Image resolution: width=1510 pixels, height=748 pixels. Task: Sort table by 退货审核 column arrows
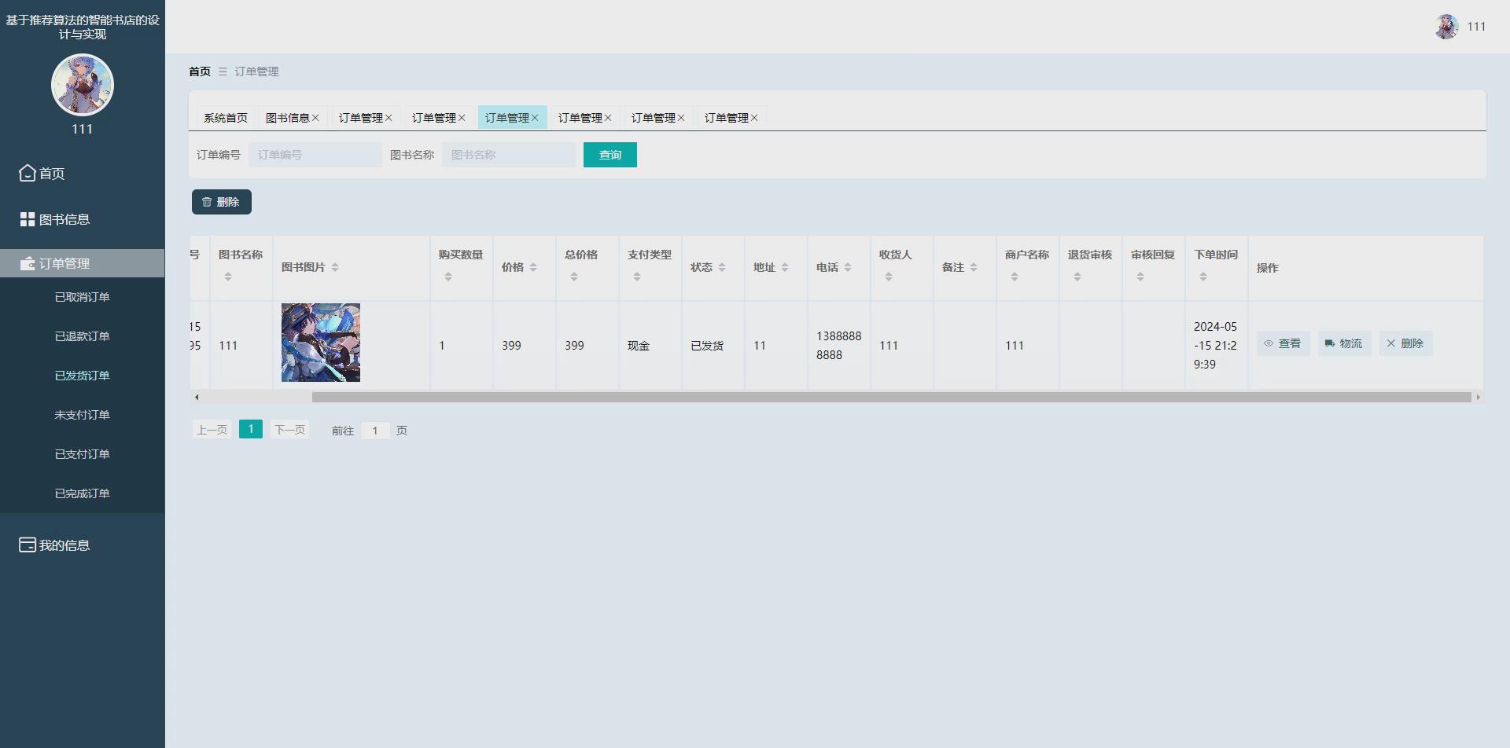1077,277
